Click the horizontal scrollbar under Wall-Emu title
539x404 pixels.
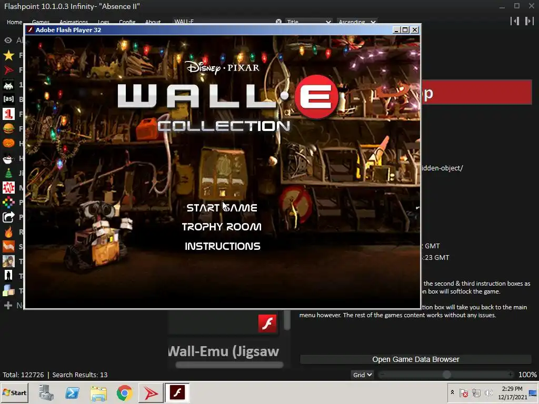pyautogui.click(x=229, y=365)
